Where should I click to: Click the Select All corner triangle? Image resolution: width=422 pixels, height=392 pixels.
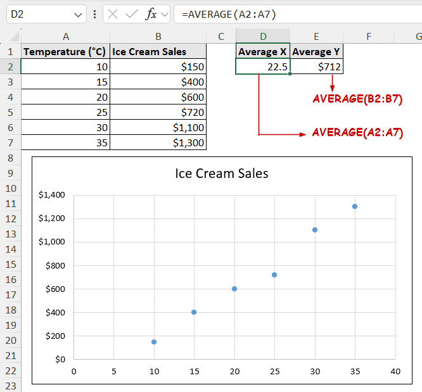pos(13,36)
